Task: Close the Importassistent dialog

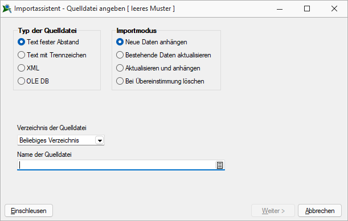Action: click(x=334, y=9)
